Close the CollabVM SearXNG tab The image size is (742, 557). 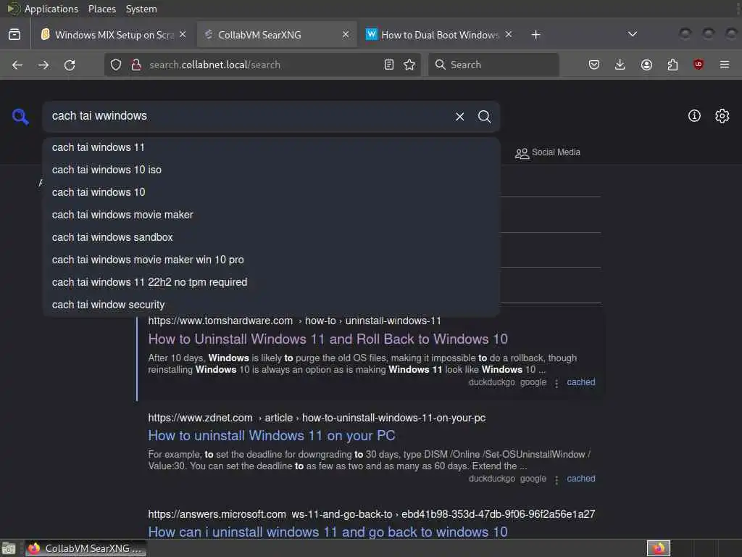(x=346, y=34)
